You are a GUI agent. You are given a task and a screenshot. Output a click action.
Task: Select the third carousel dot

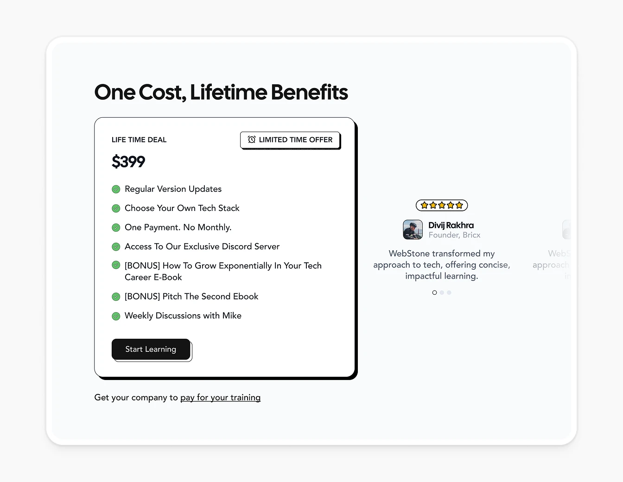[x=448, y=292]
